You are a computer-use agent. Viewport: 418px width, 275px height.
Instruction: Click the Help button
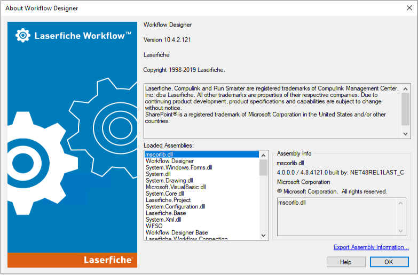pos(346,262)
